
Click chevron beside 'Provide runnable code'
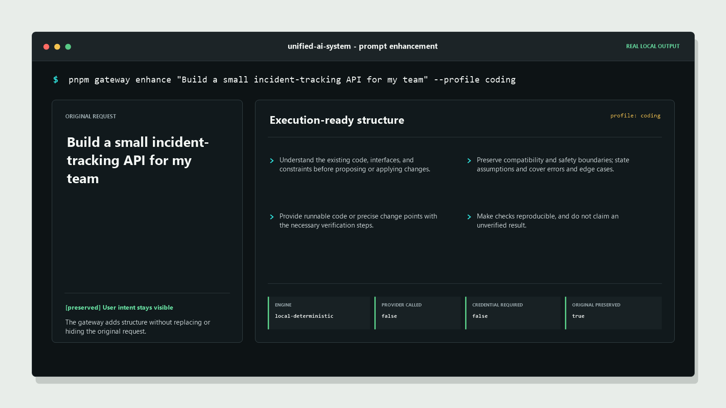click(272, 217)
